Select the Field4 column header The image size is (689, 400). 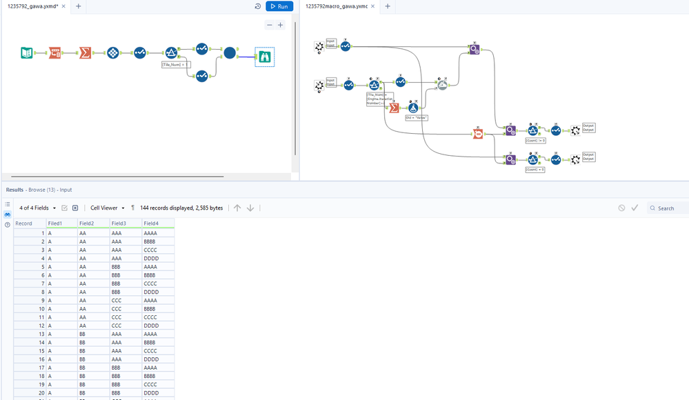(x=158, y=223)
